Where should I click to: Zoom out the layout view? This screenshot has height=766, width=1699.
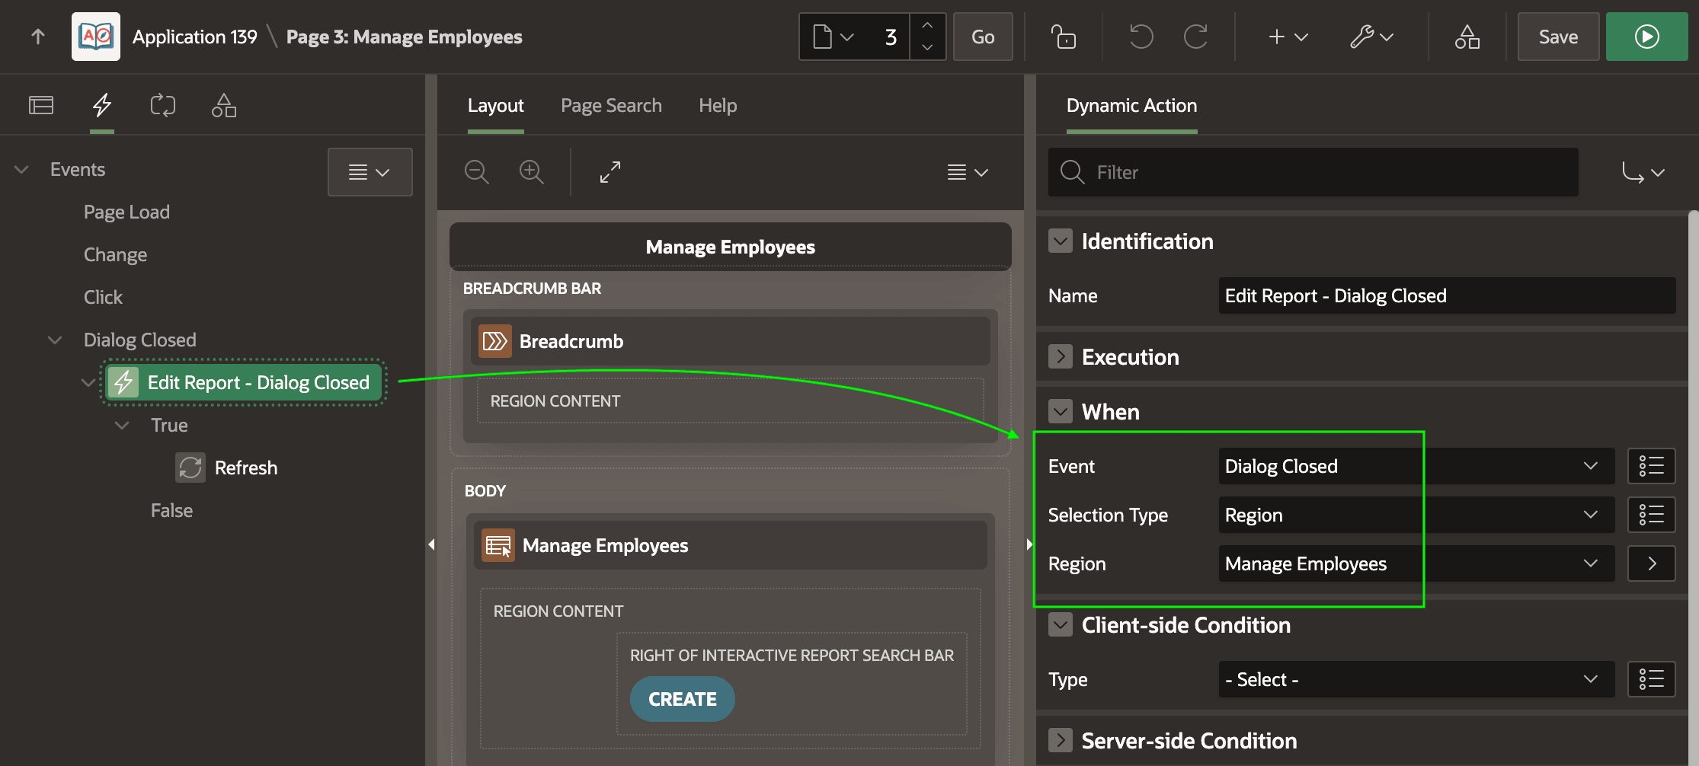[477, 172]
